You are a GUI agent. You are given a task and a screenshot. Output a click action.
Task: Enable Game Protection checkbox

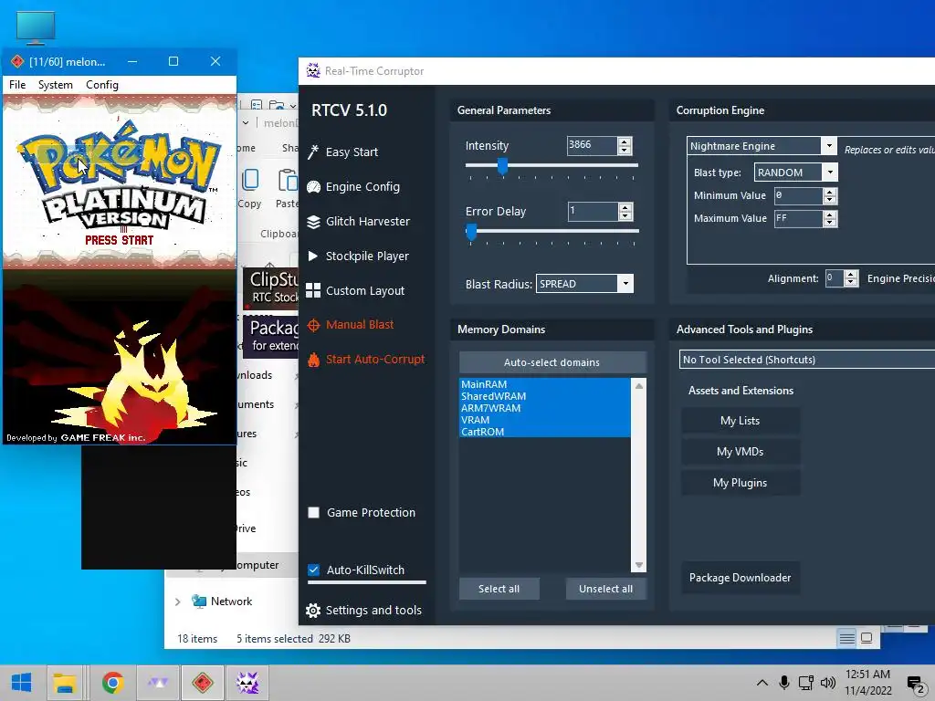(x=313, y=513)
